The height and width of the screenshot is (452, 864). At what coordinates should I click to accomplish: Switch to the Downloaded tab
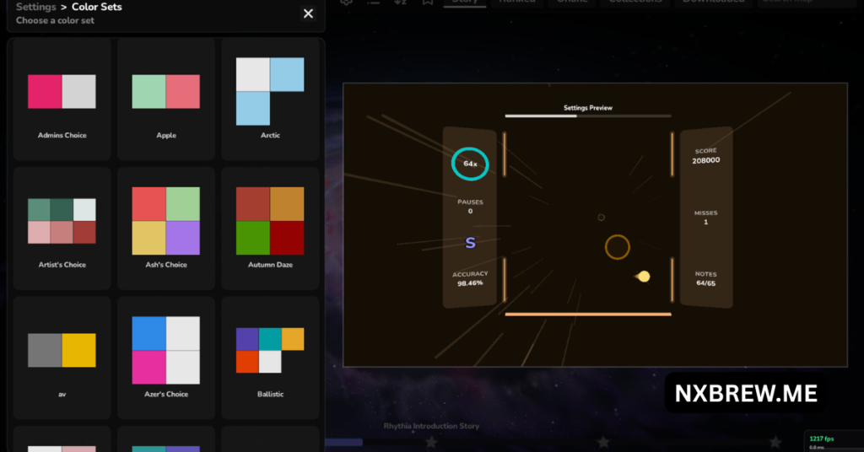coord(714,3)
